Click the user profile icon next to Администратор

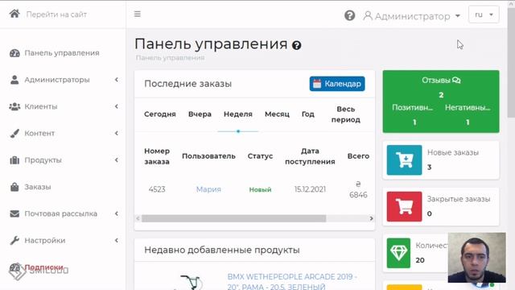[368, 15]
